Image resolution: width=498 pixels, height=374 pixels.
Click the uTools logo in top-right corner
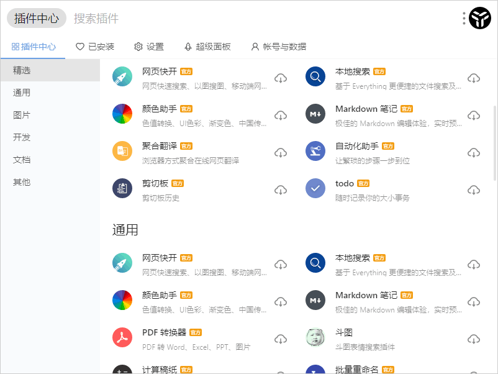(x=480, y=19)
